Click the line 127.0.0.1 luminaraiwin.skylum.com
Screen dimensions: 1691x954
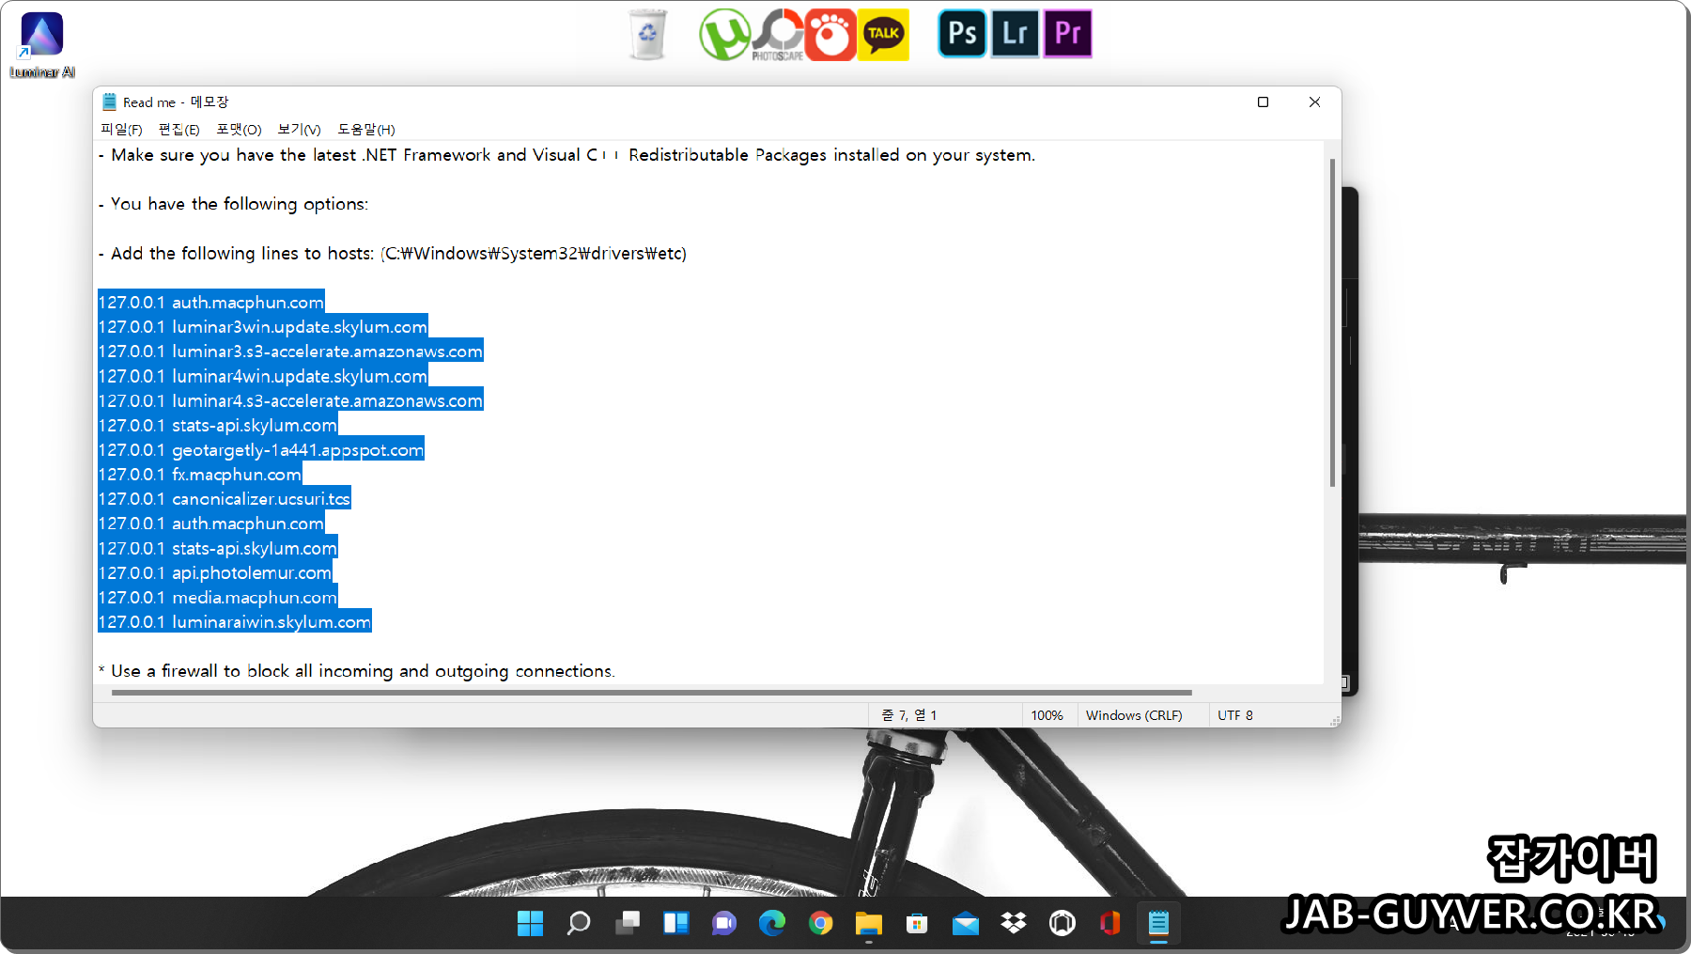(235, 621)
